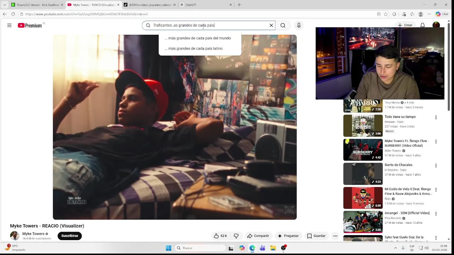Open options for Syko video
Screen dimensions: 454x255
point(436,238)
